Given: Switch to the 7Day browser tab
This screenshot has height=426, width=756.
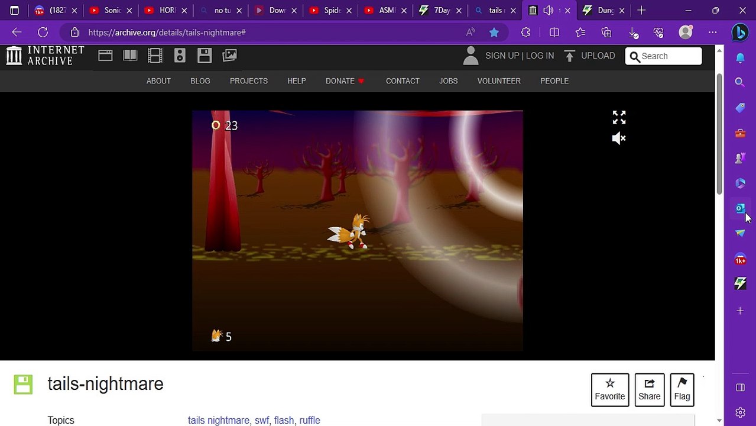Looking at the screenshot, I should tap(440, 10).
